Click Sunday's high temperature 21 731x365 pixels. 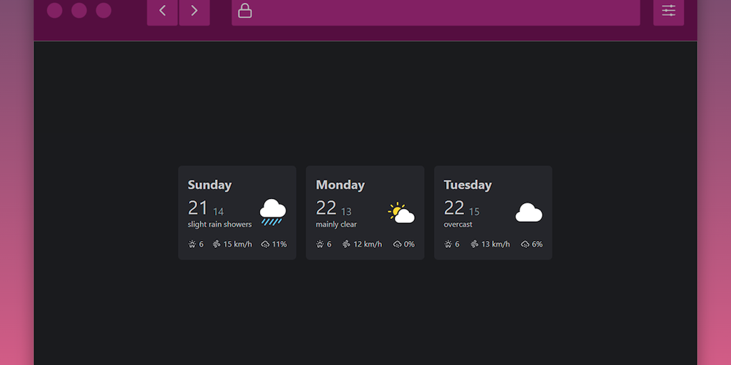point(198,207)
